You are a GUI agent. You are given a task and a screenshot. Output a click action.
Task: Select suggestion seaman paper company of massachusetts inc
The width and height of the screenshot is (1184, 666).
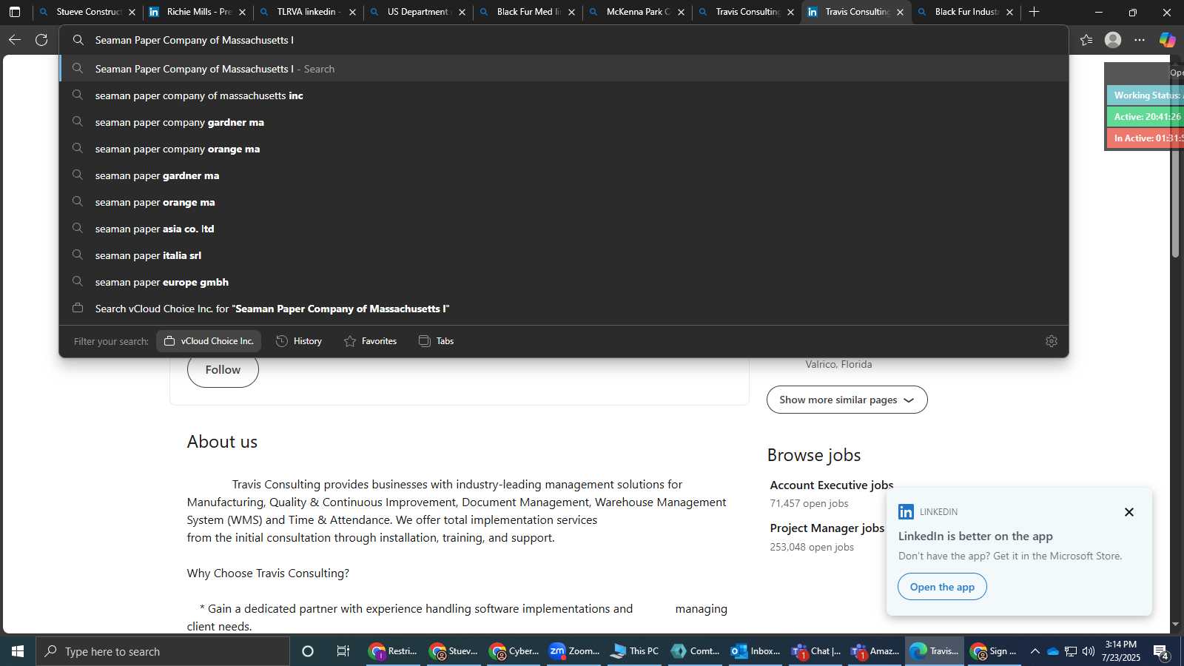point(564,95)
